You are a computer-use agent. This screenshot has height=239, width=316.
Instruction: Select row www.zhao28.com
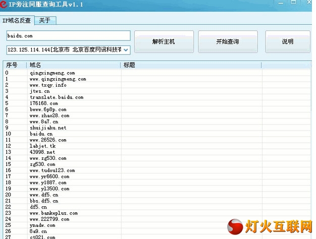point(157,115)
